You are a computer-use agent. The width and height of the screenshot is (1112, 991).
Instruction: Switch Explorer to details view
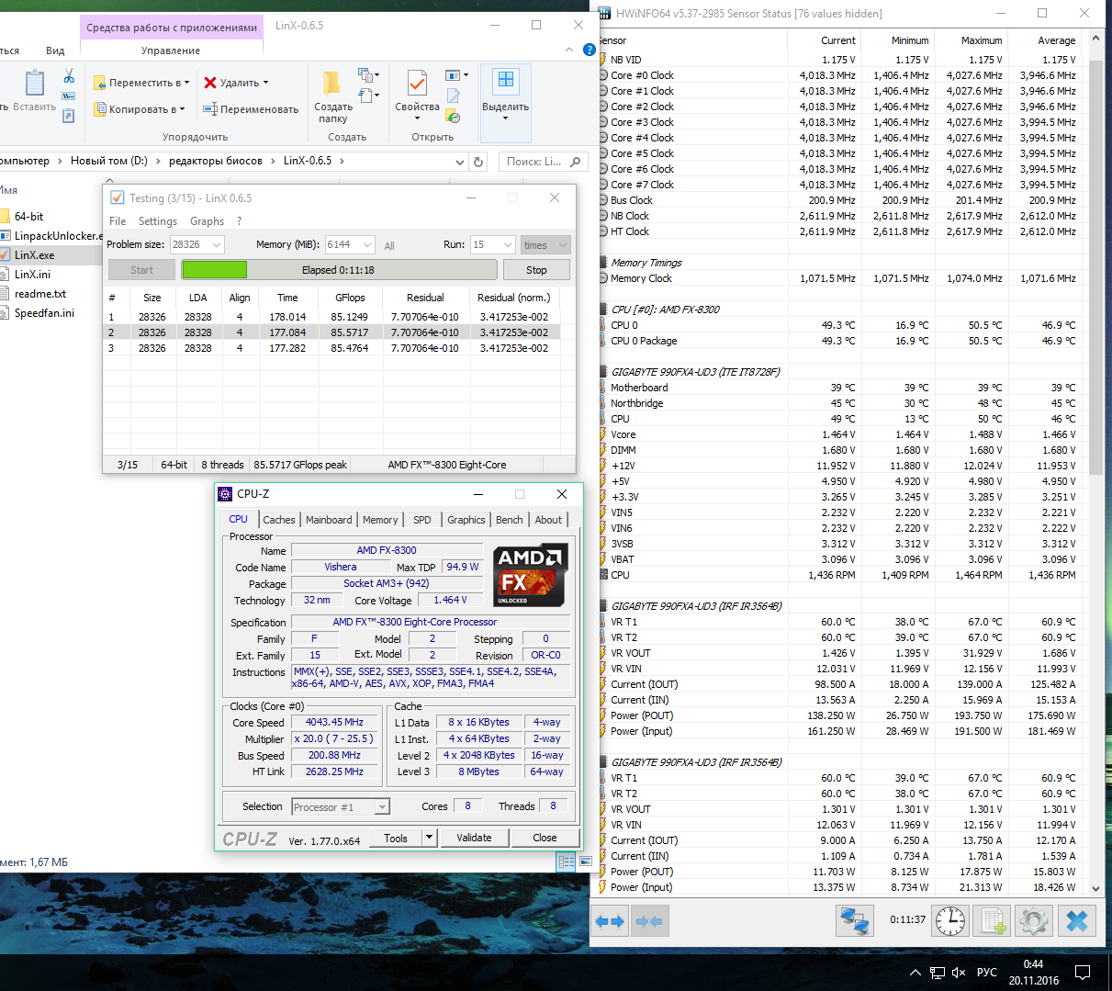[565, 861]
